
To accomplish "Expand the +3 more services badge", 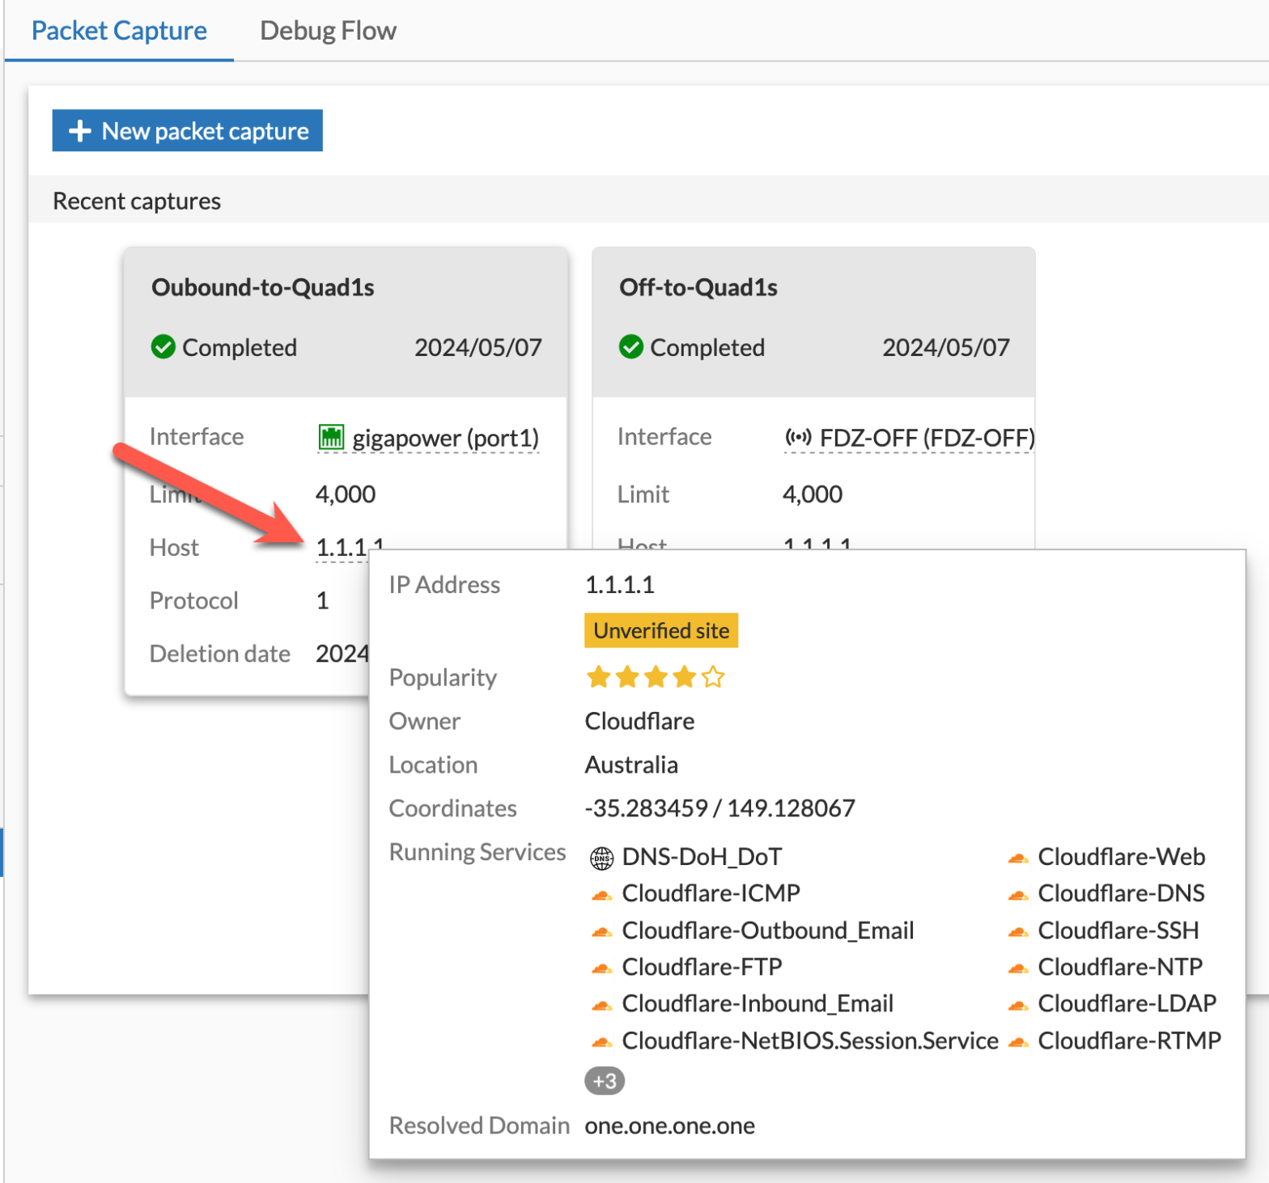I will 605,1080.
